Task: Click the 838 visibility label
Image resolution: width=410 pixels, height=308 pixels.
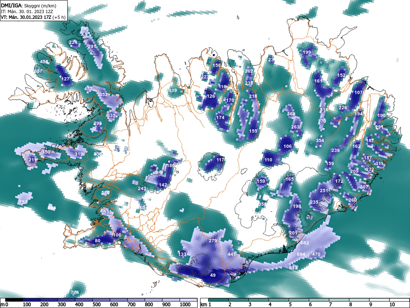Action: 98,154
